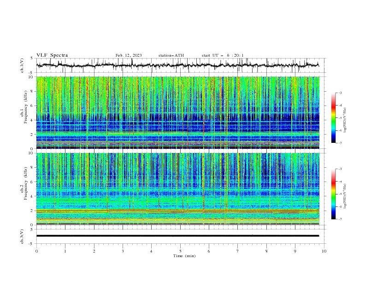Click the '-3' tick on ch.1 colorbar

pos(340,93)
